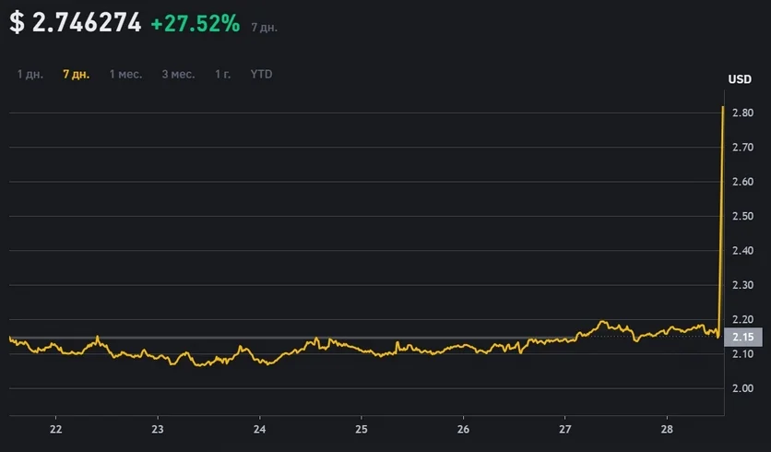Click date 27 on the time axis
Viewport: 771px width, 452px height.
pyautogui.click(x=565, y=429)
